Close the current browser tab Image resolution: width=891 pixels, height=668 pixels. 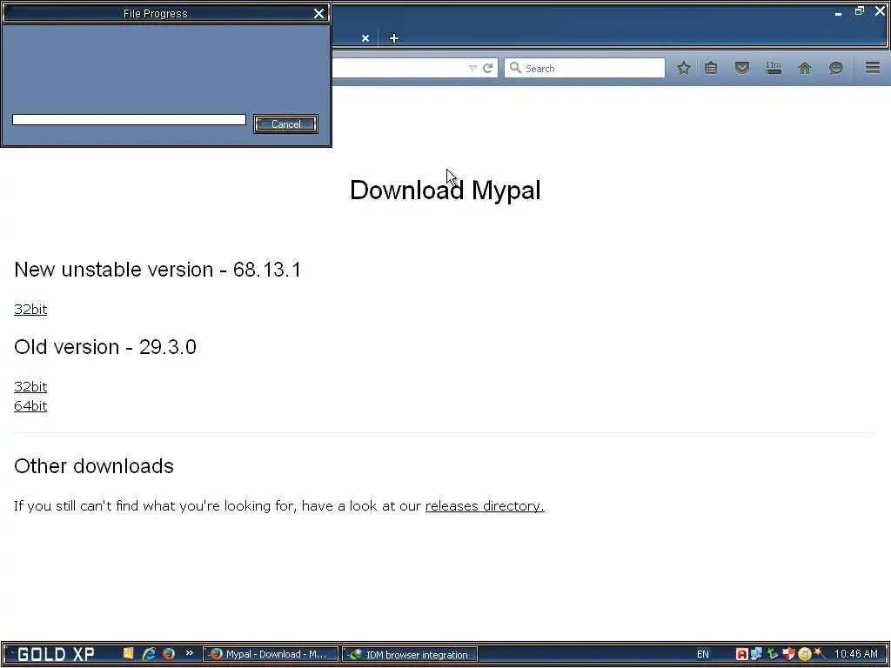365,38
